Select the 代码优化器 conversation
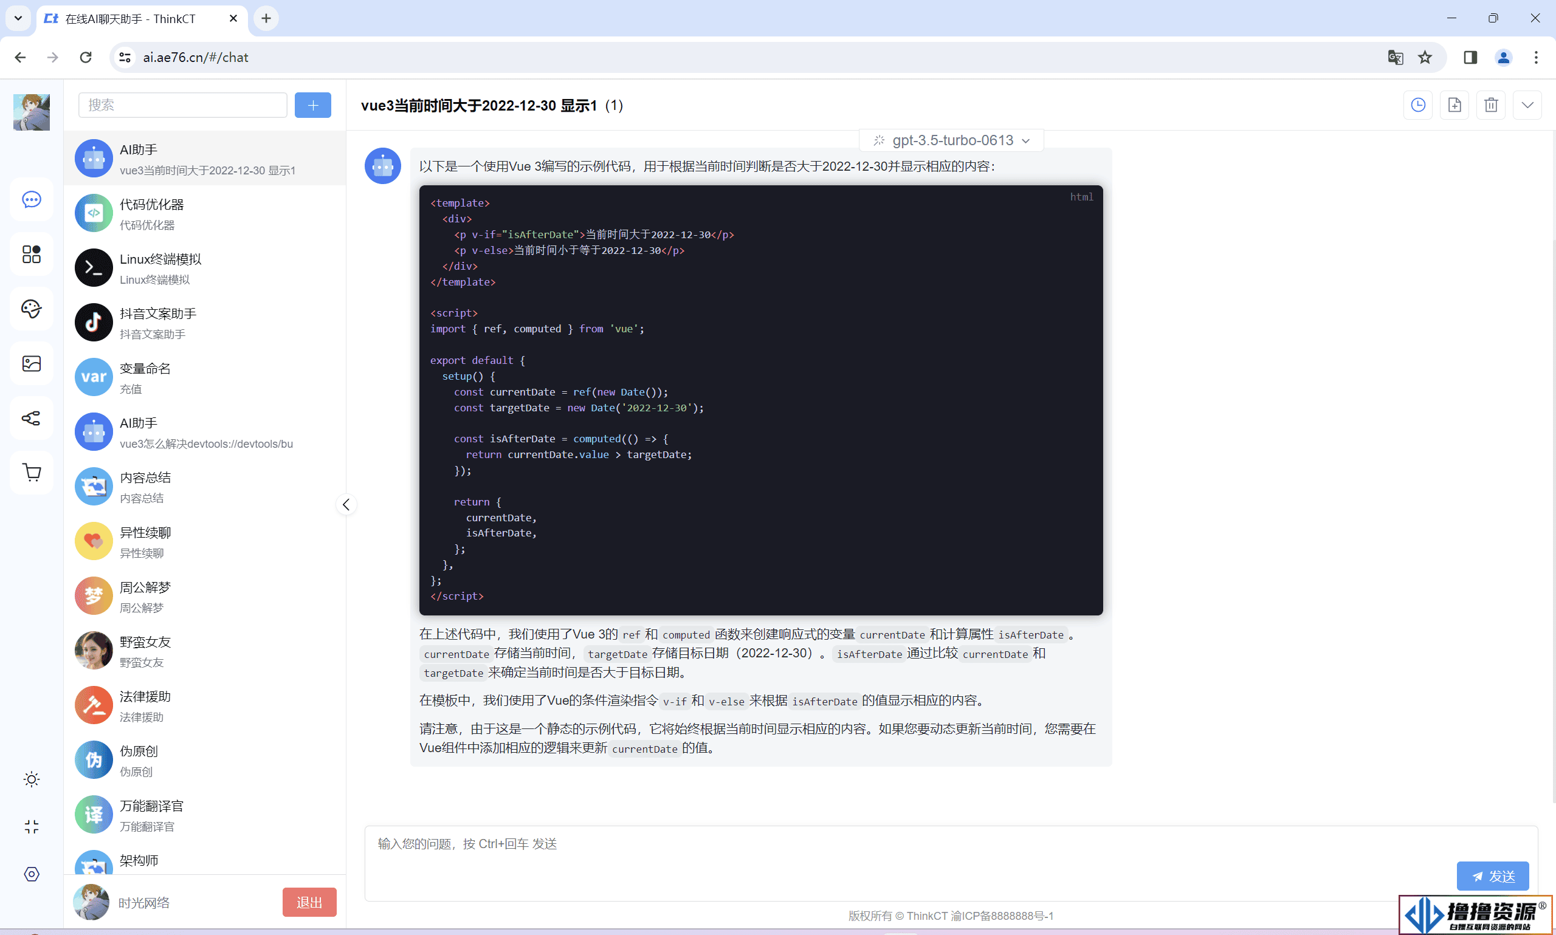The width and height of the screenshot is (1556, 935). click(205, 213)
